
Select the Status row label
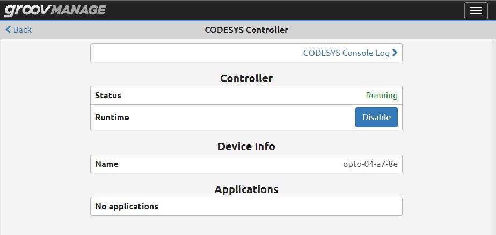pos(108,95)
